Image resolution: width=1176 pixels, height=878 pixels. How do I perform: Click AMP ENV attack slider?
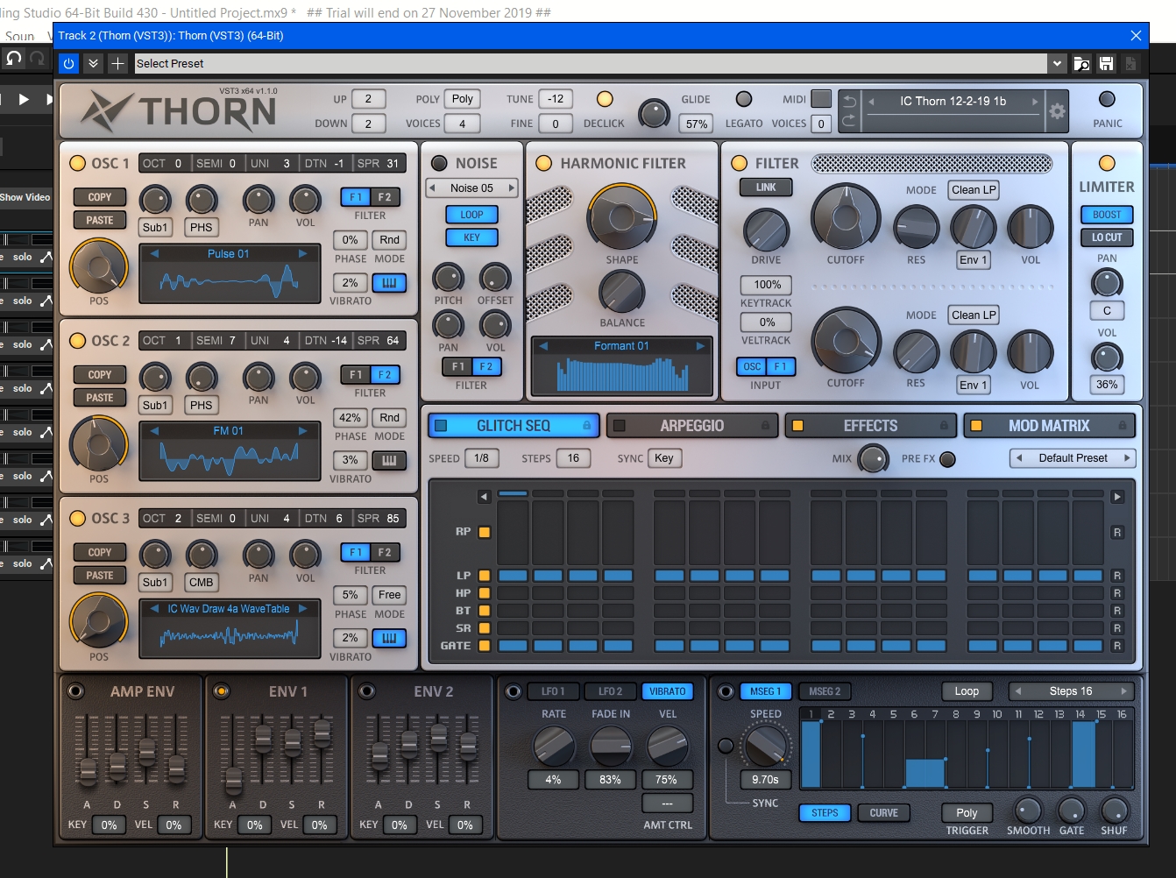88,771
